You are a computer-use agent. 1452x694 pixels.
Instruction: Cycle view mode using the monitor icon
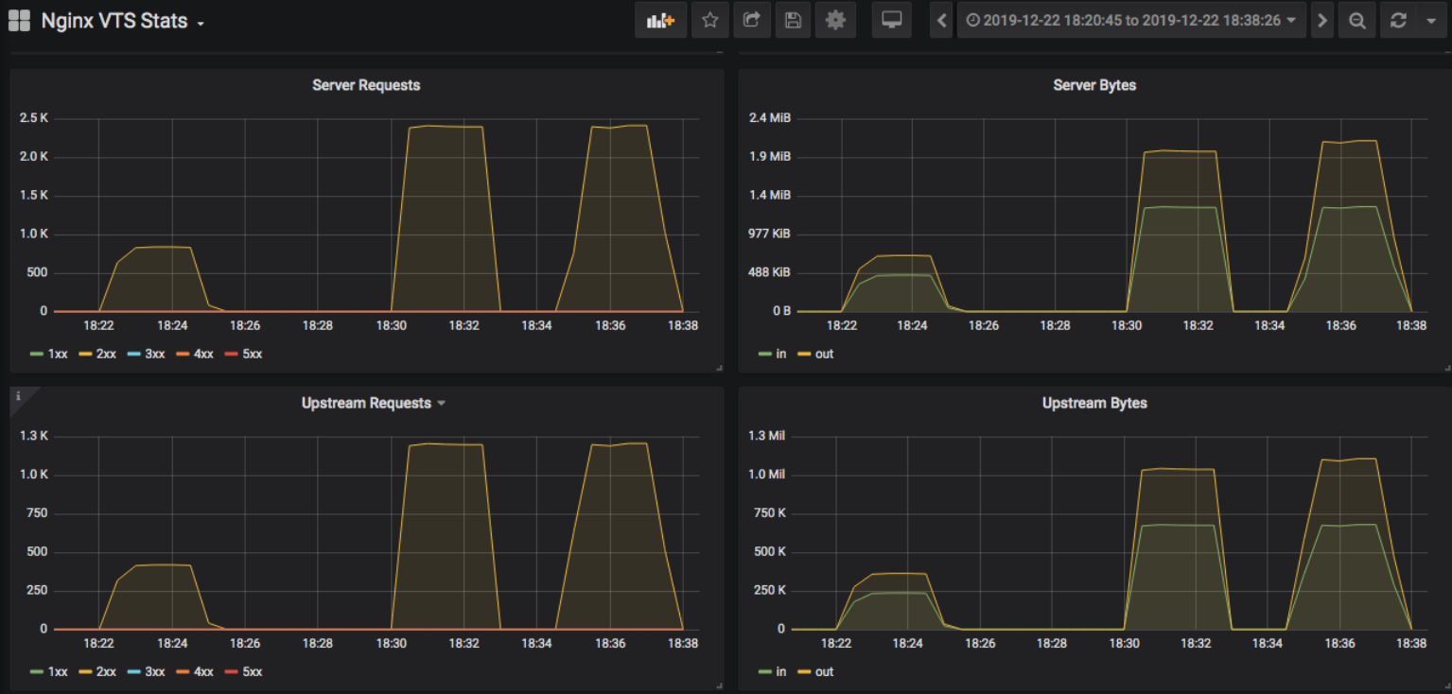pos(891,20)
